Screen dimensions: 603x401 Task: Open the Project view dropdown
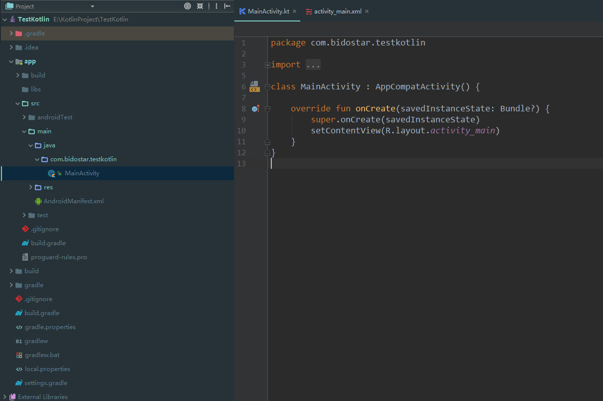(92, 6)
